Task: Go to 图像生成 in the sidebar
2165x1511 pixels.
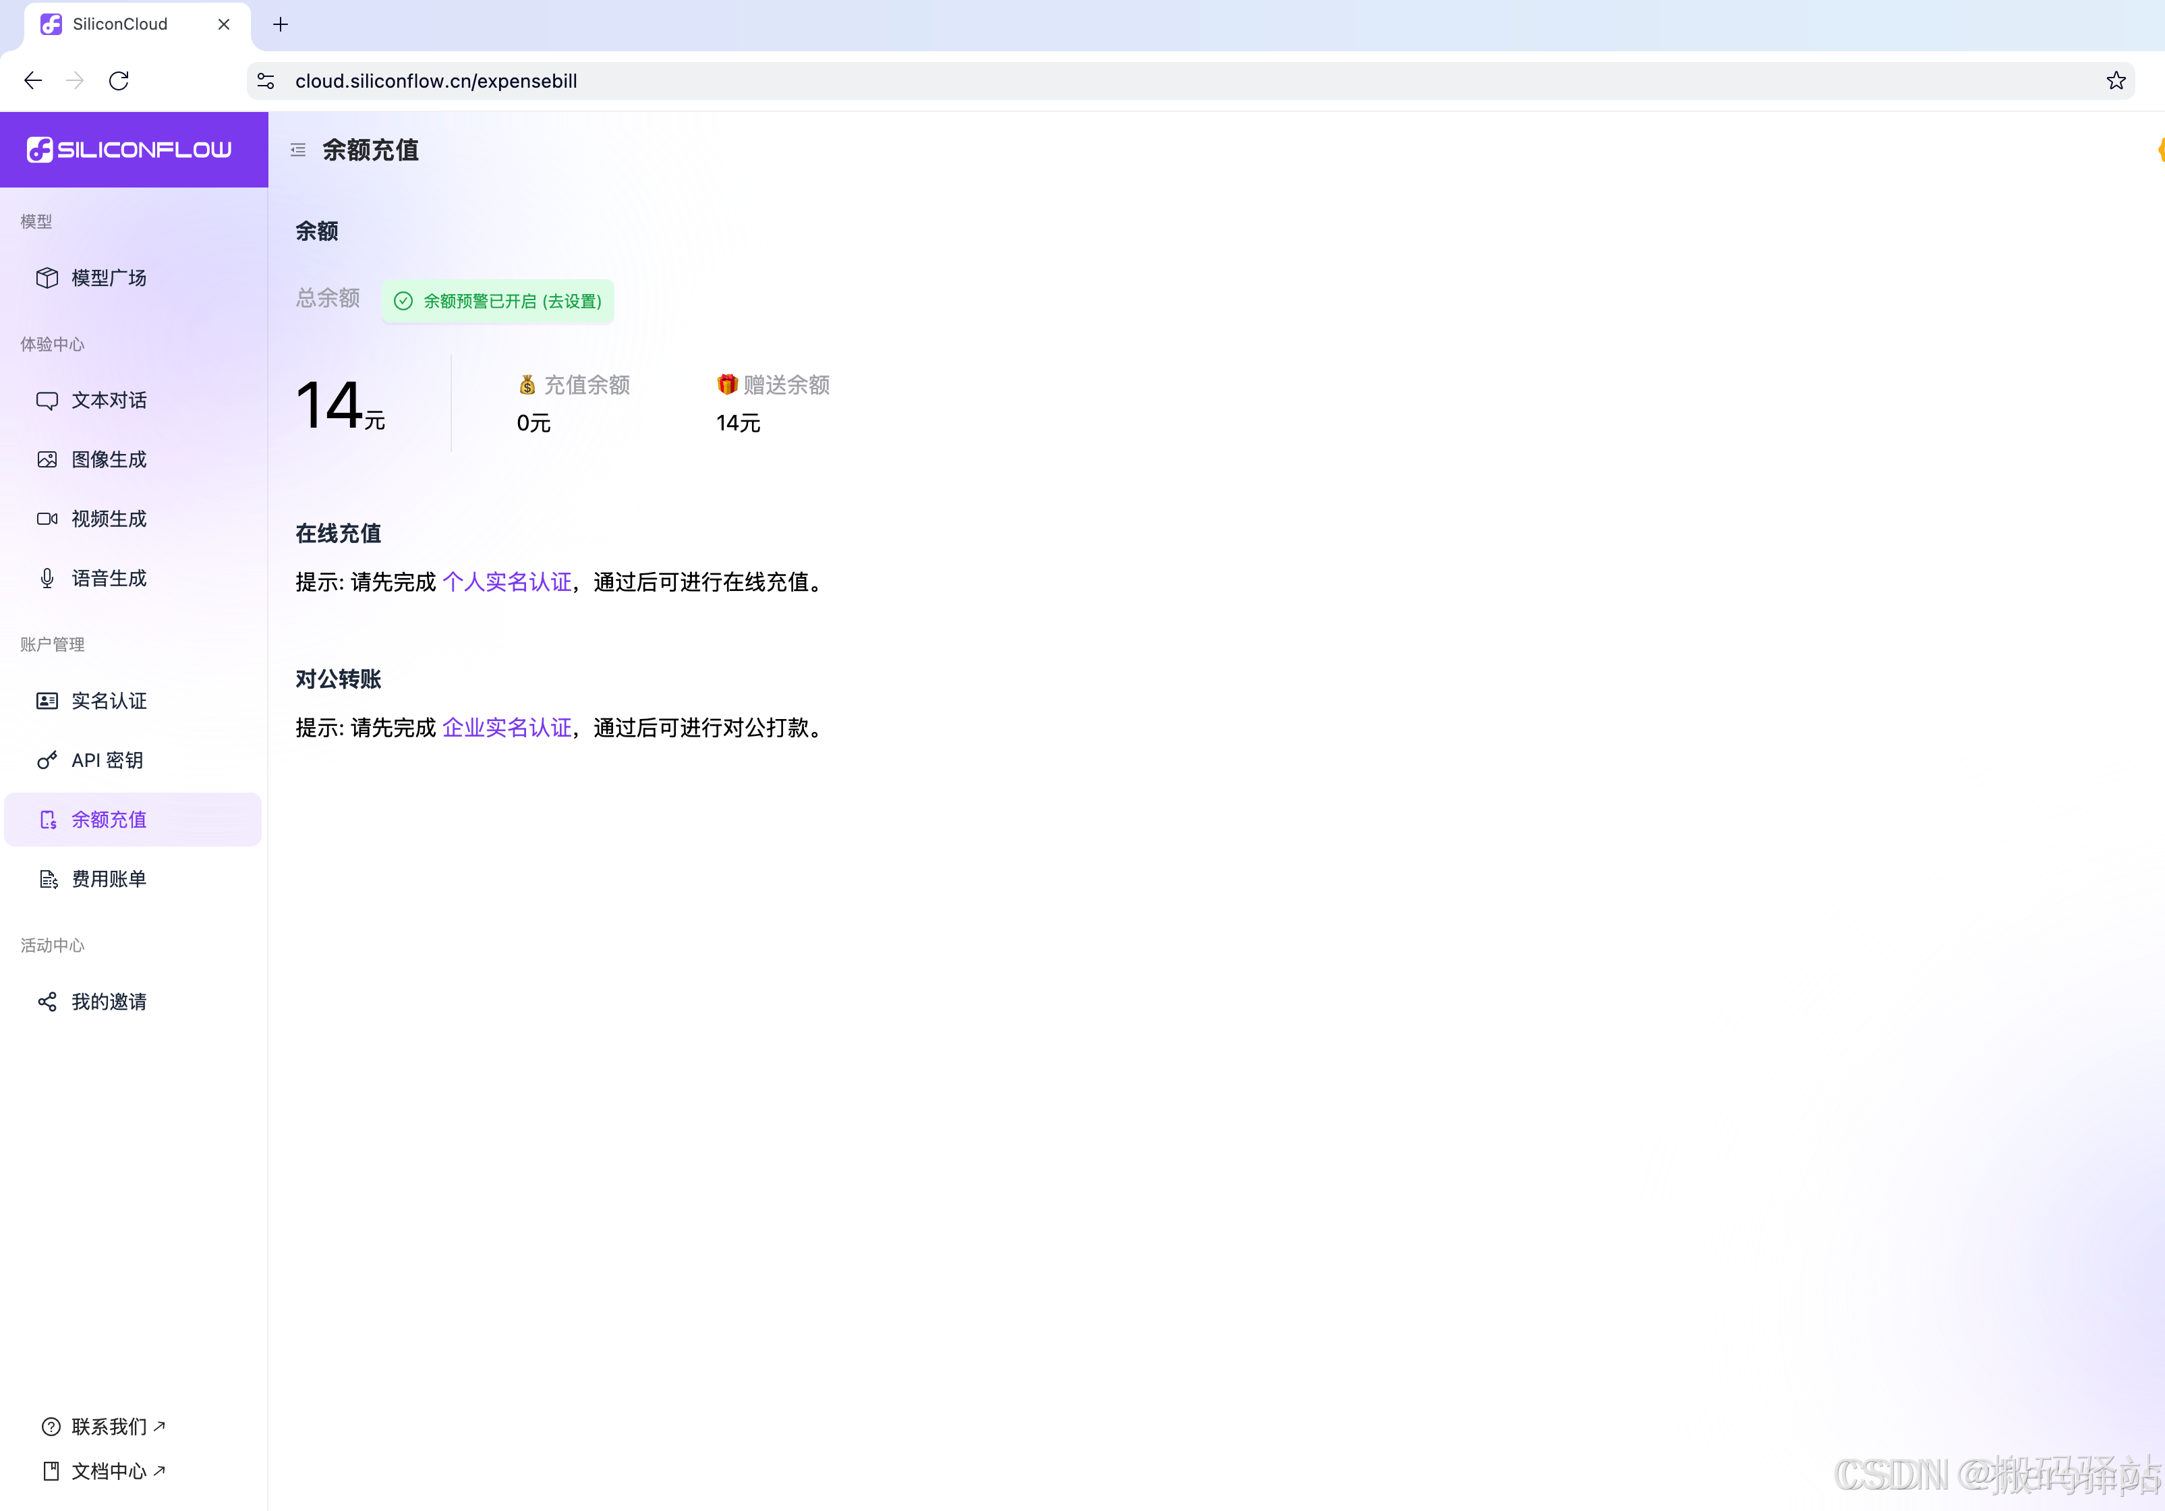Action: pos(109,459)
